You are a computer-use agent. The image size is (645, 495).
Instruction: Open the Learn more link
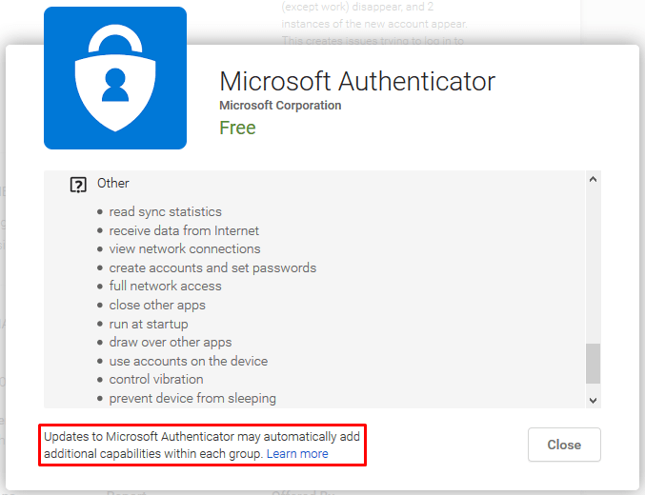(x=297, y=454)
